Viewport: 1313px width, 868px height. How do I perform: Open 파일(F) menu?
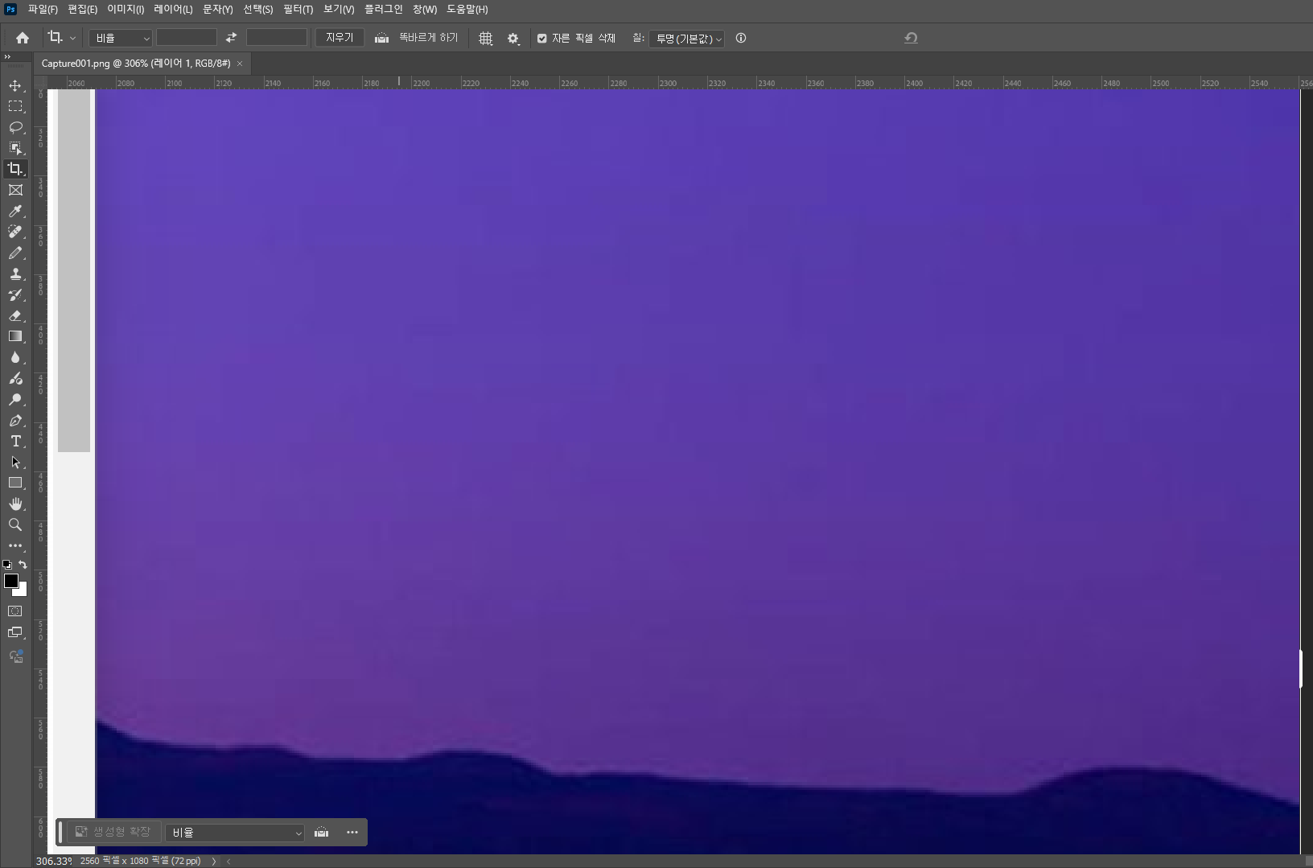(x=43, y=10)
